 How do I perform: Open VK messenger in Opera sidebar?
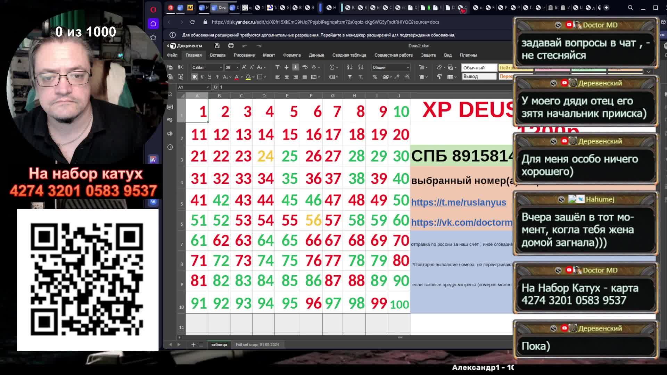(x=153, y=201)
